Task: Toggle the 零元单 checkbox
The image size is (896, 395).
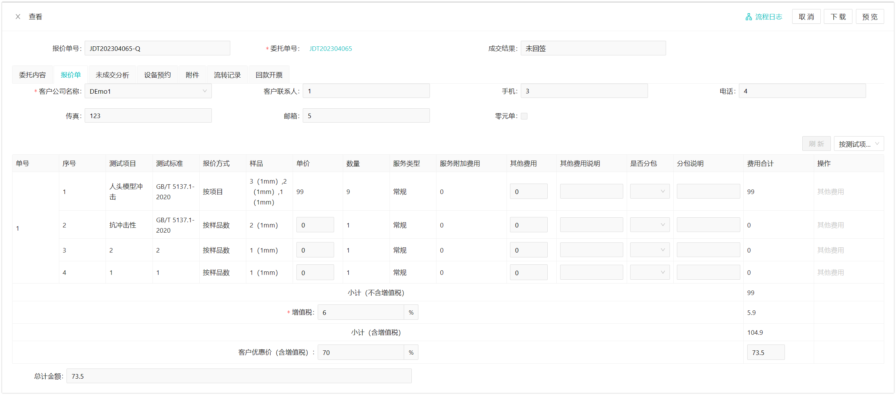Action: [x=524, y=116]
